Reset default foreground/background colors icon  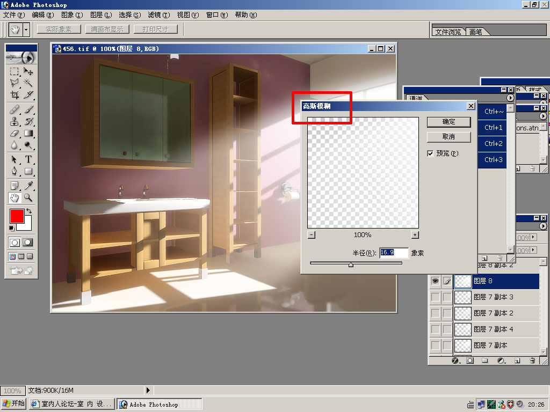coord(11,228)
